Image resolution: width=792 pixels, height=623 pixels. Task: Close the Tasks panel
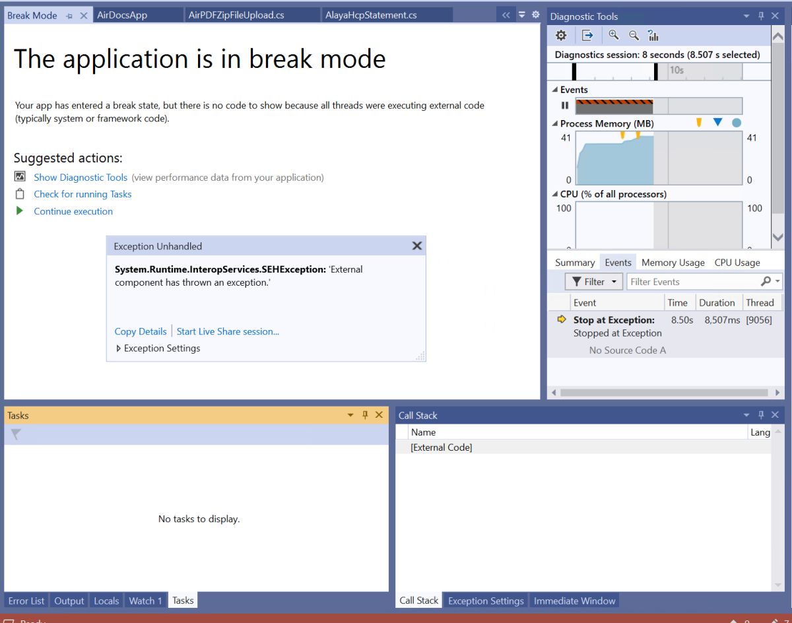pyautogui.click(x=379, y=415)
